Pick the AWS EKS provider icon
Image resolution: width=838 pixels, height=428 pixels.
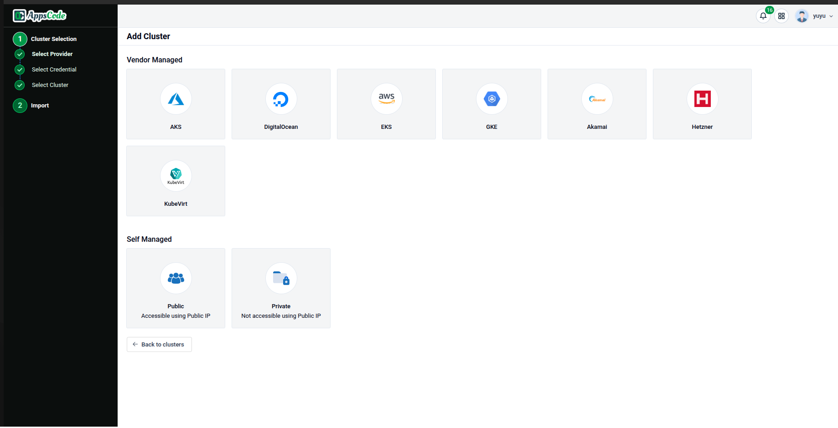[x=386, y=99]
